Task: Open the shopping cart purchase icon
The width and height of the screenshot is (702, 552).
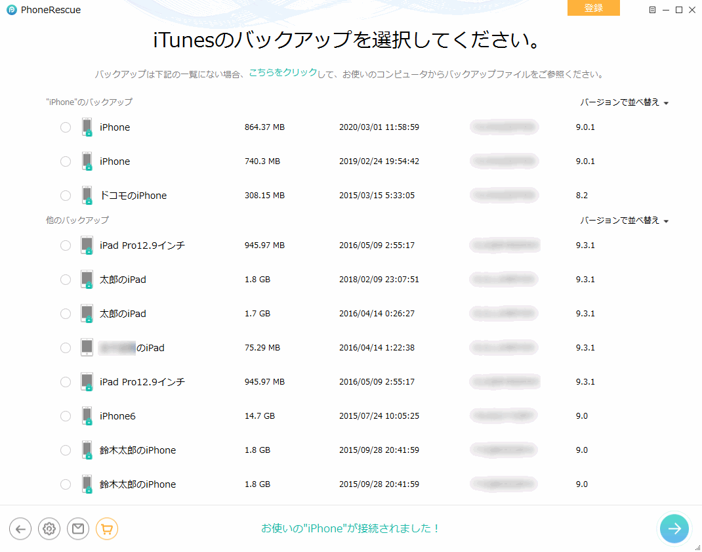Action: point(107,528)
